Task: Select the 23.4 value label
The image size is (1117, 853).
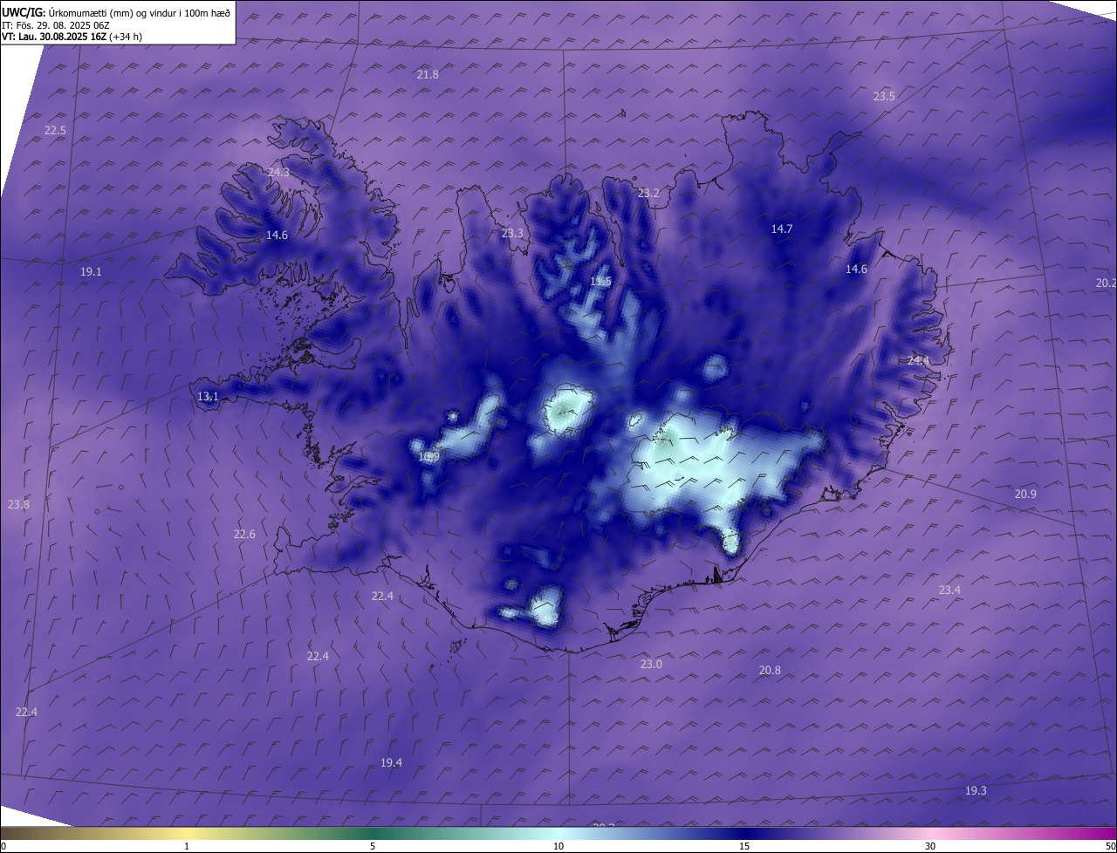Action: 949,590
